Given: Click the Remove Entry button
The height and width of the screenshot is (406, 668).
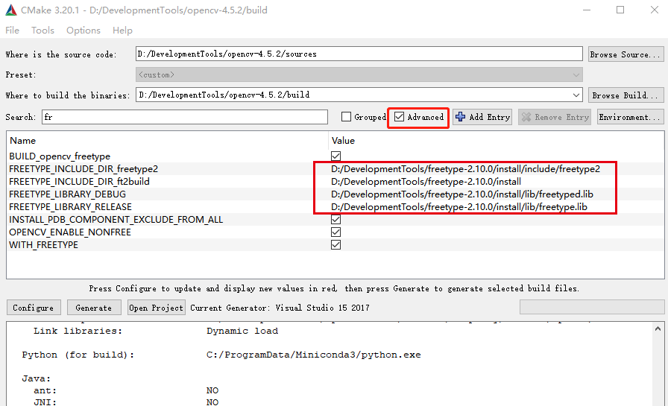Looking at the screenshot, I should pyautogui.click(x=555, y=117).
